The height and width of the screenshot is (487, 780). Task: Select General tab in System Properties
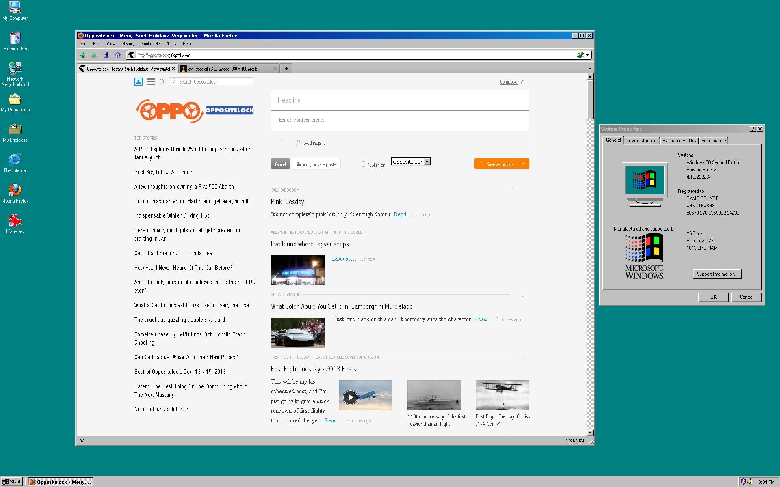pyautogui.click(x=613, y=140)
